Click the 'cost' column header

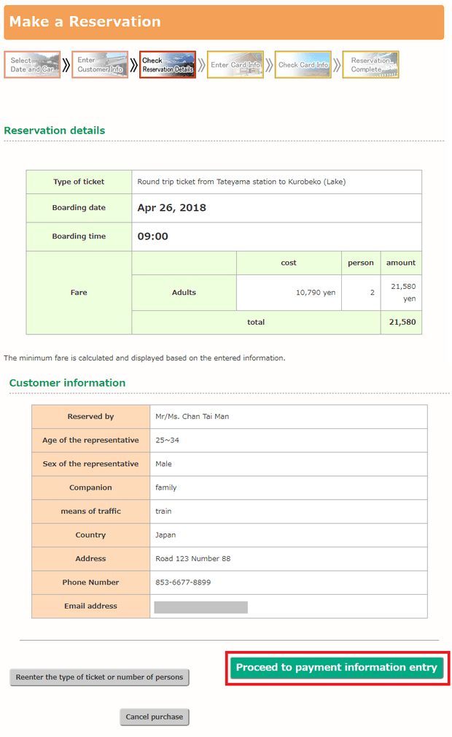coord(289,263)
